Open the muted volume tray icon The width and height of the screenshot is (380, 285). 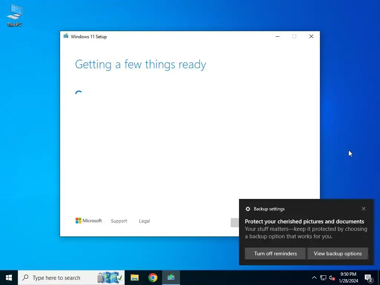click(332, 278)
